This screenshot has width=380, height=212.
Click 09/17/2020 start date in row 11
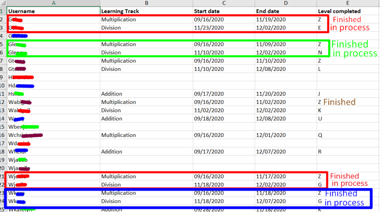(224, 94)
